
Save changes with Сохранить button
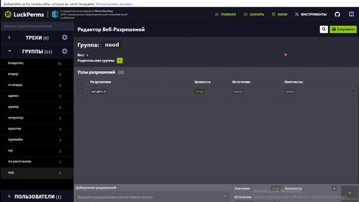343,29
